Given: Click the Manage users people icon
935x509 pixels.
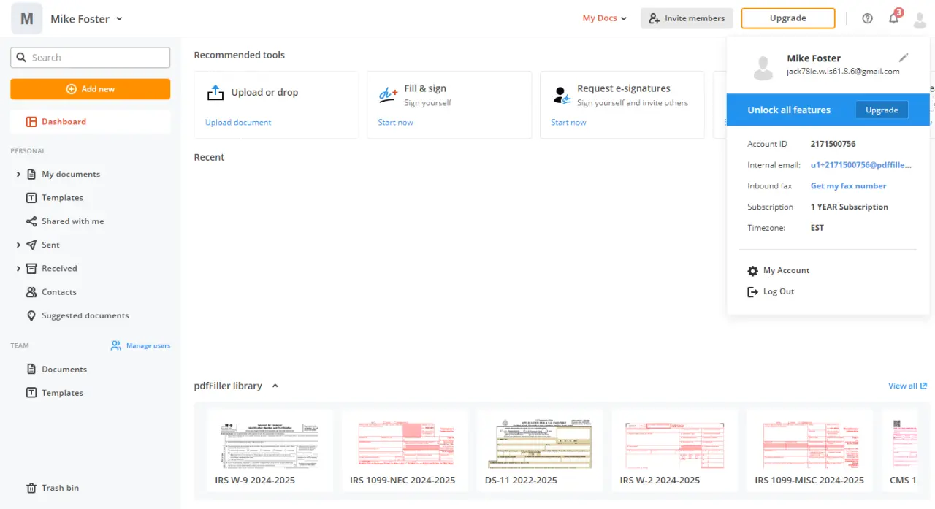Looking at the screenshot, I should (x=116, y=345).
